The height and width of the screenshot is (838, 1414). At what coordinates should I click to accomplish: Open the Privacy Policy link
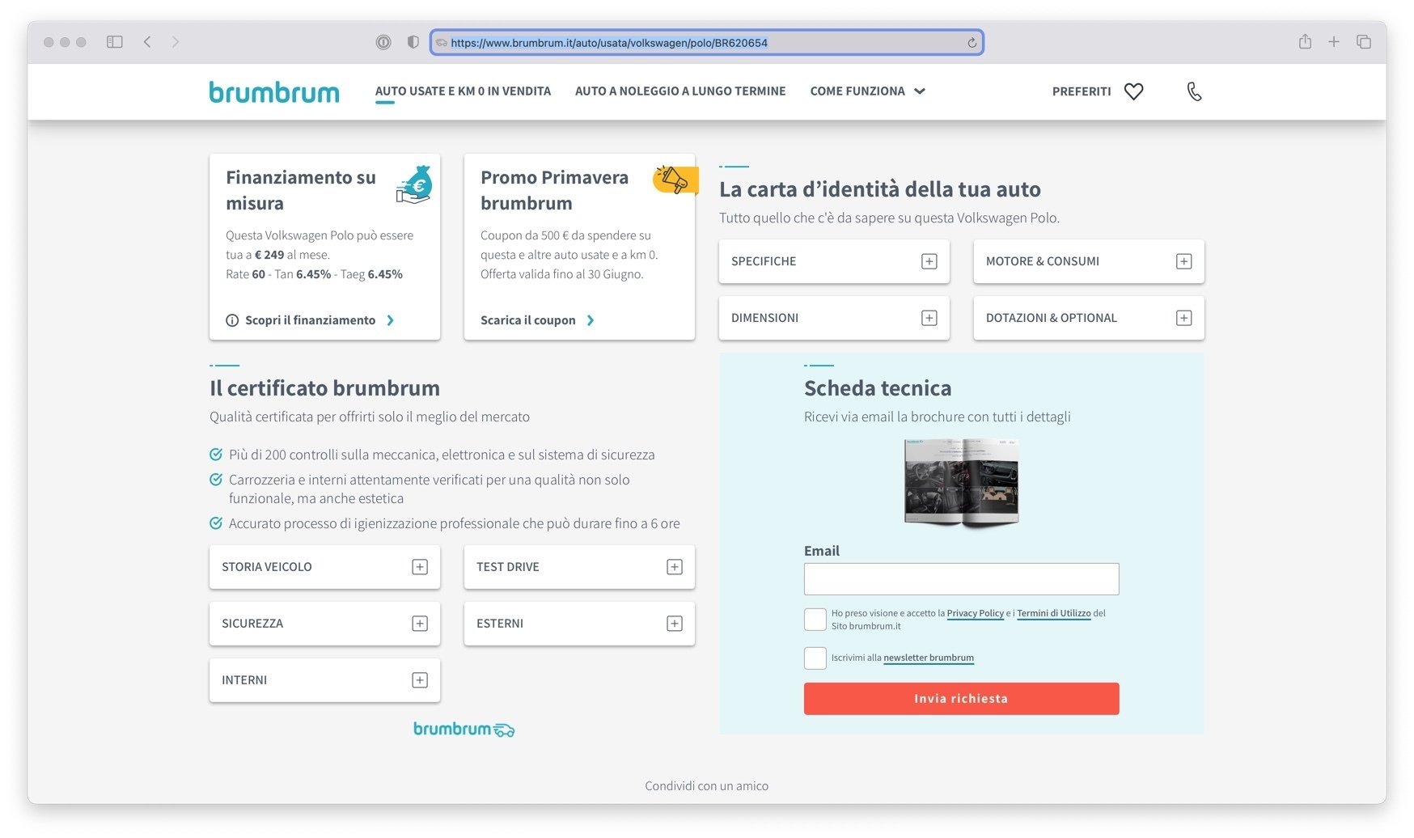(x=975, y=614)
